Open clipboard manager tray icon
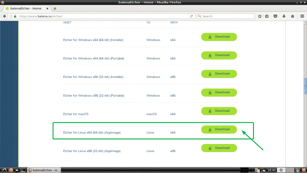This screenshot has height=173, width=307. click(x=257, y=170)
